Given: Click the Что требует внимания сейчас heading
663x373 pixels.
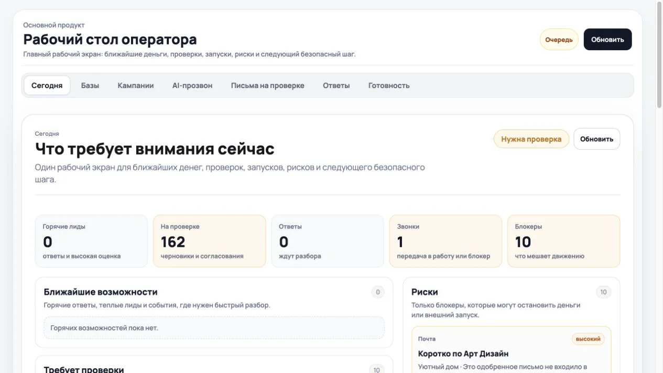Looking at the screenshot, I should point(155,149).
